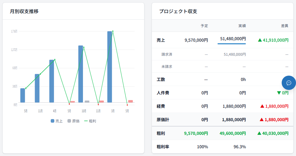Select 請求済 actual value 51,480,000円
The image size is (296, 156).
pyautogui.click(x=235, y=54)
